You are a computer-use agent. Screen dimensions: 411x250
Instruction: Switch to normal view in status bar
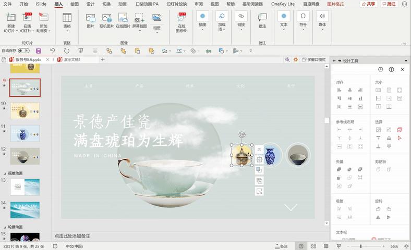pyautogui.click(x=301, y=246)
